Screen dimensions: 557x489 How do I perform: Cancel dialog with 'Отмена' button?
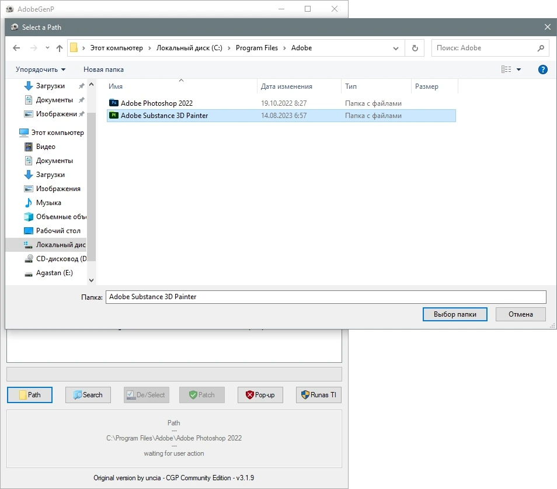[x=520, y=314]
